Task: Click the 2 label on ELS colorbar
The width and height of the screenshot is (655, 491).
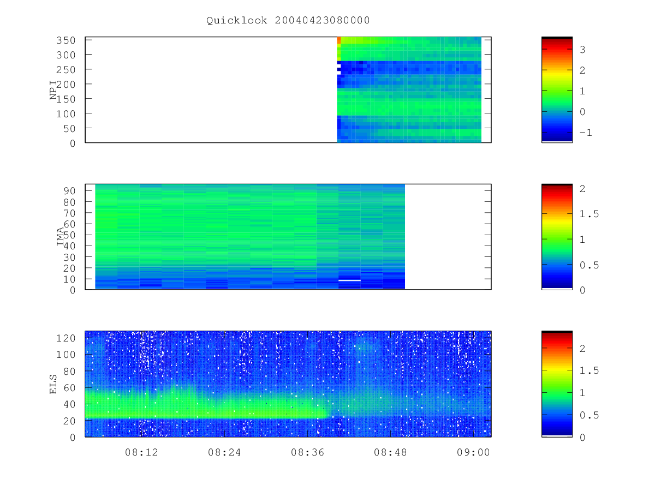Action: [582, 348]
